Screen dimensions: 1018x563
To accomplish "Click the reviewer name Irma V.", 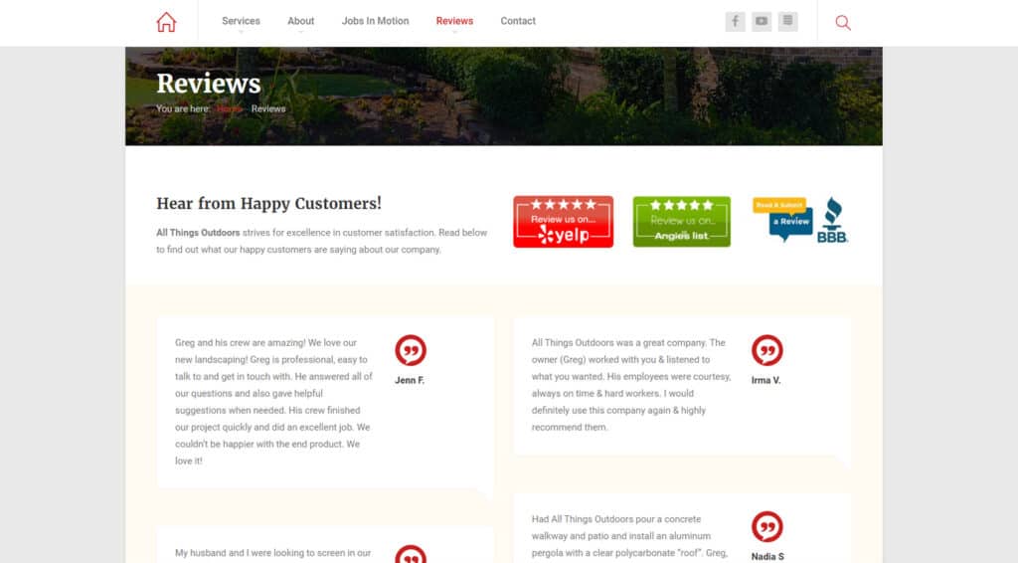I will 766,381.
